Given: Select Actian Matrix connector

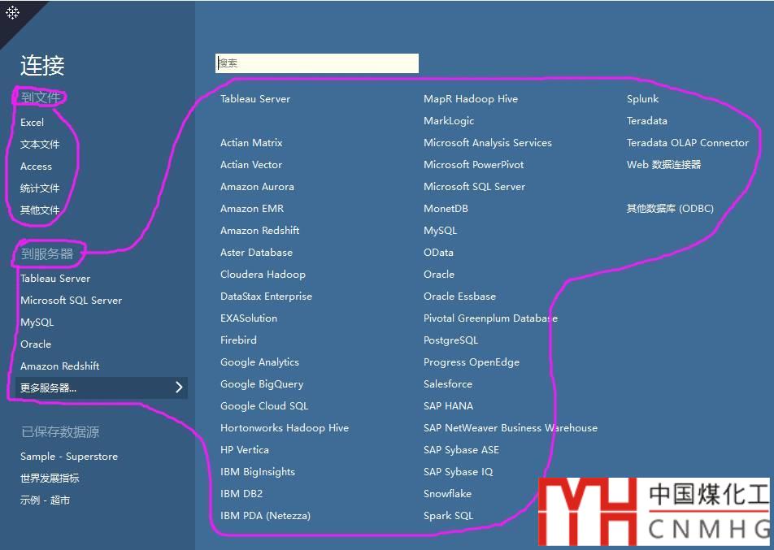Looking at the screenshot, I should point(251,142).
